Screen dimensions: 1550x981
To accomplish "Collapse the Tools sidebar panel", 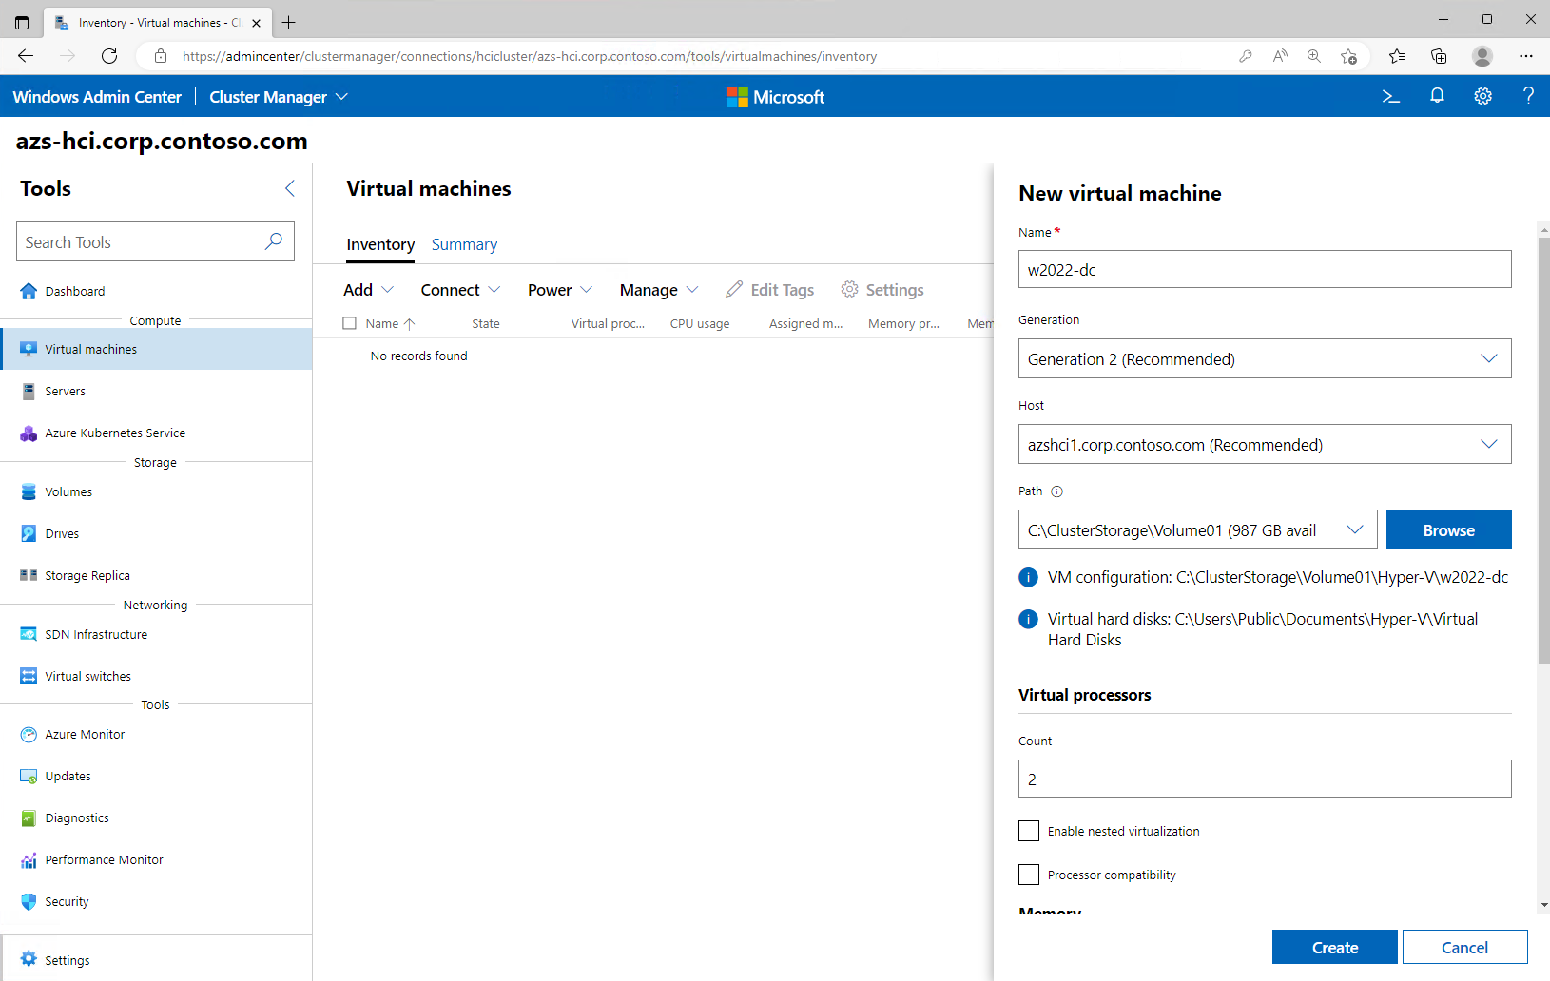I will pyautogui.click(x=290, y=188).
